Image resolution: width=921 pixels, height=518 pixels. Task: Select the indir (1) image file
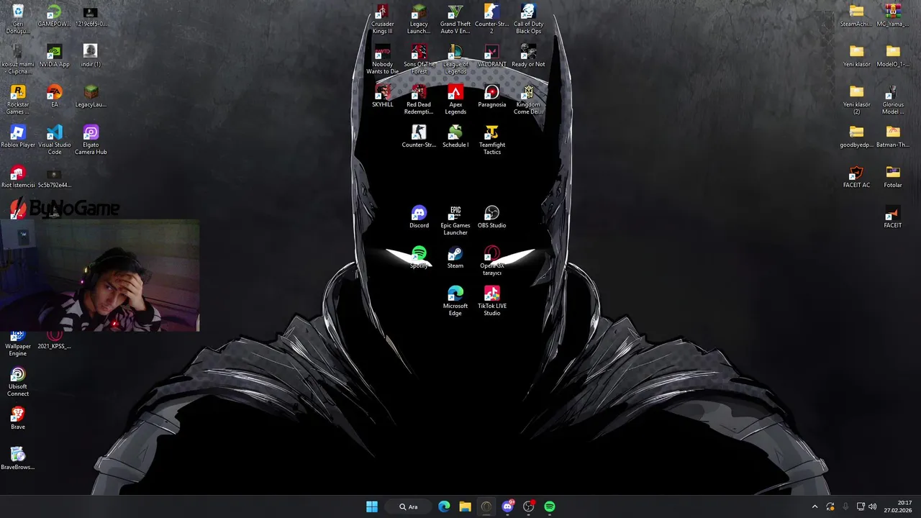coord(91,55)
